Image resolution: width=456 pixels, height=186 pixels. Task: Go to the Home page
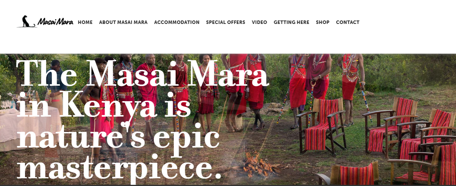[85, 22]
